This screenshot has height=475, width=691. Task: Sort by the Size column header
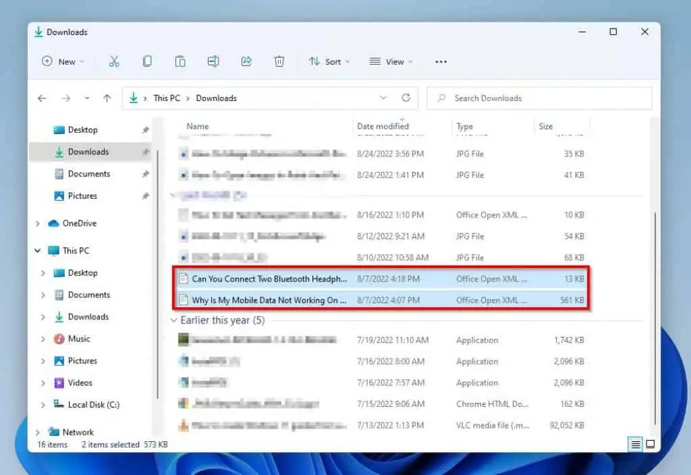[545, 126]
